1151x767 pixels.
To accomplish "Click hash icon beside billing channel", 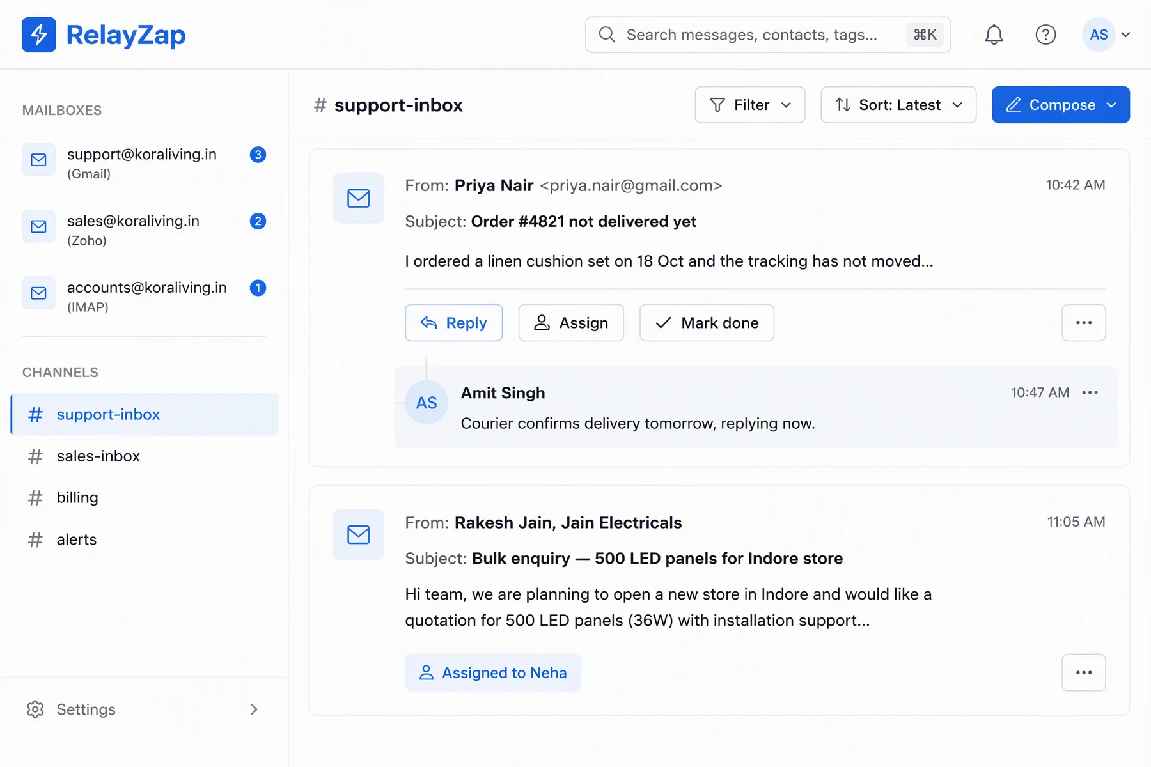I will pos(35,498).
